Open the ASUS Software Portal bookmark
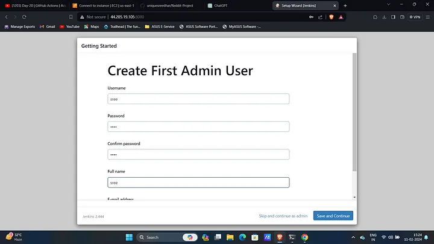 click(198, 27)
